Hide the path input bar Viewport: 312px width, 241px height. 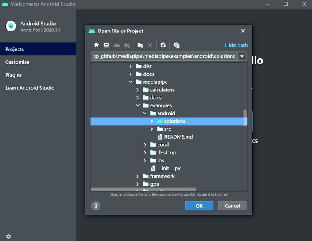236,45
